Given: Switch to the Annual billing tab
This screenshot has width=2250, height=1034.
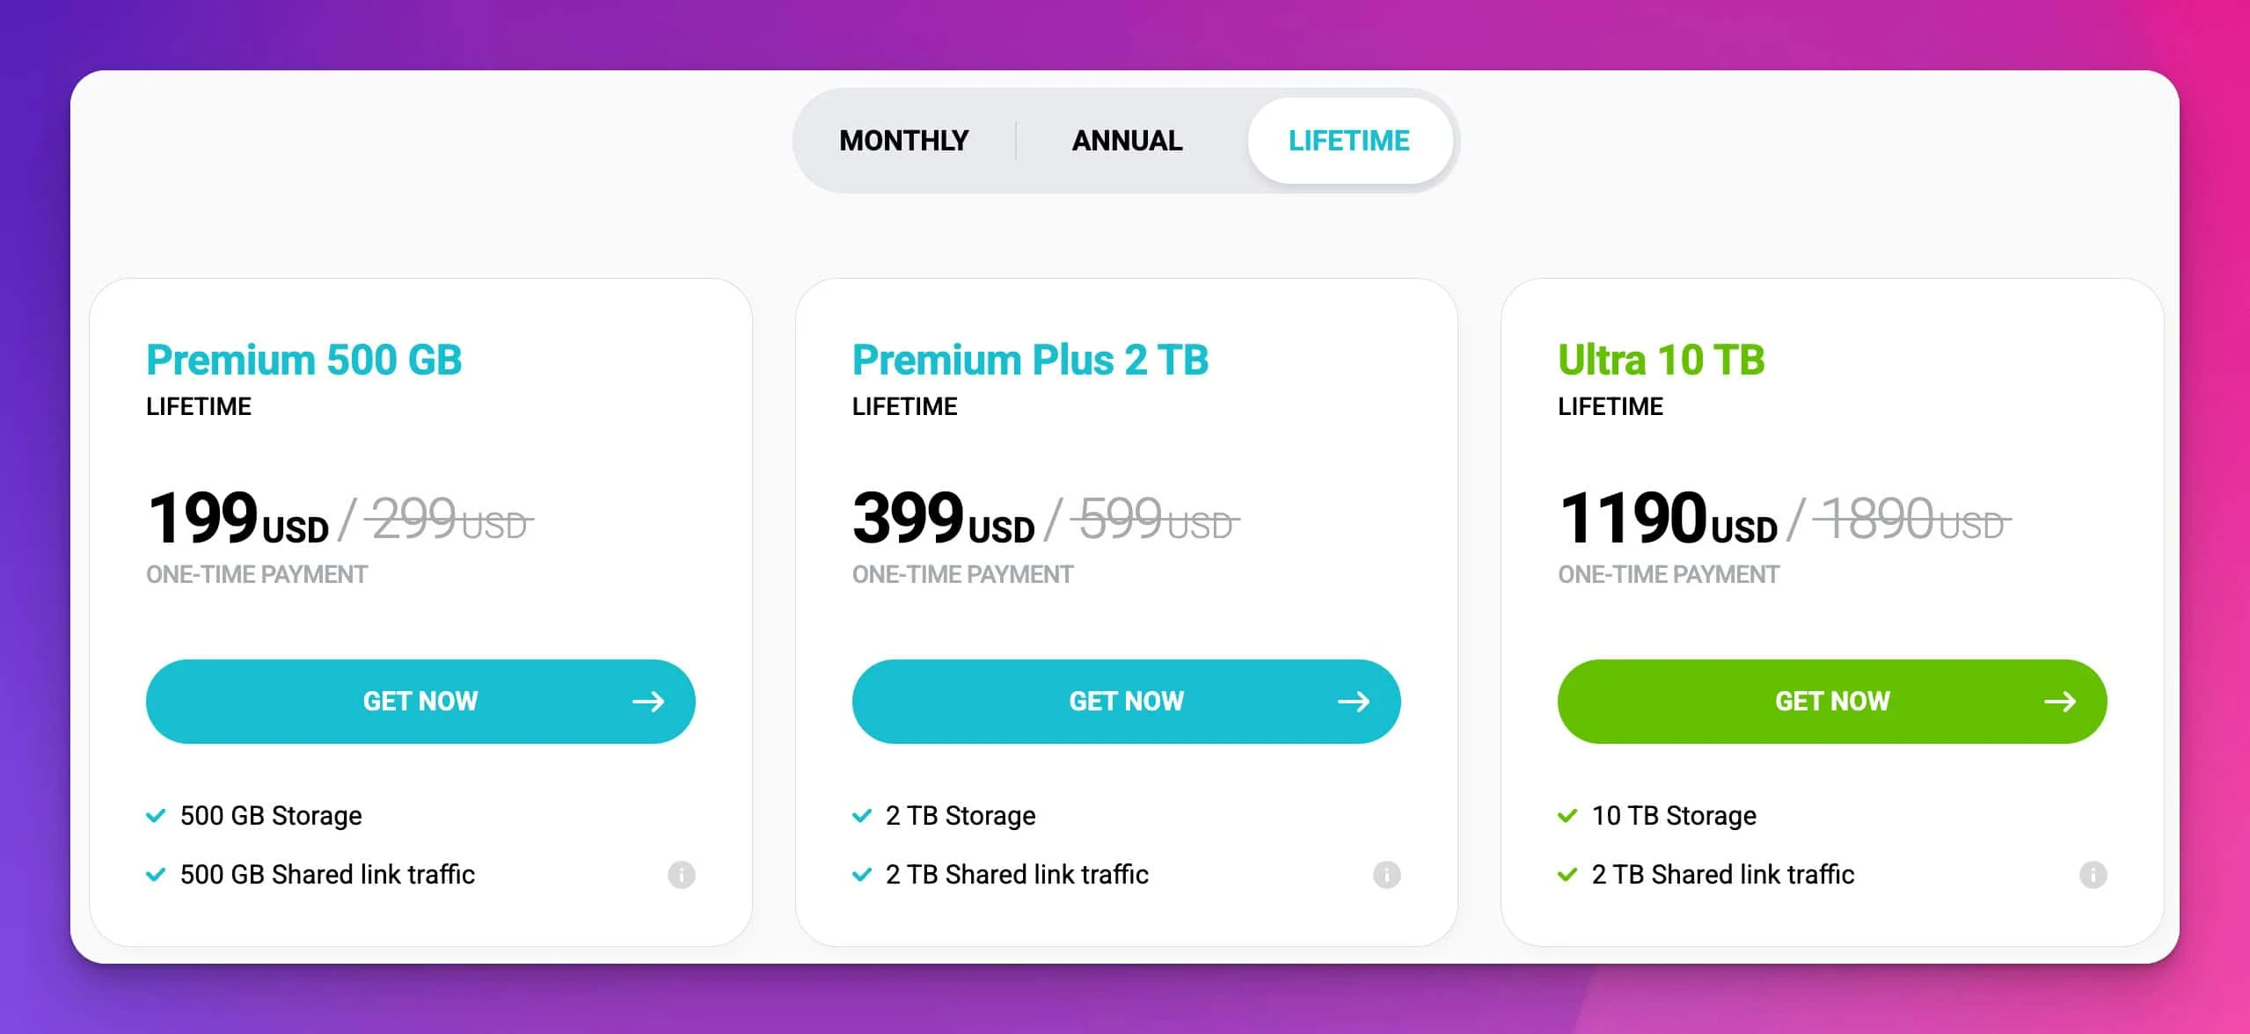Looking at the screenshot, I should (1127, 140).
